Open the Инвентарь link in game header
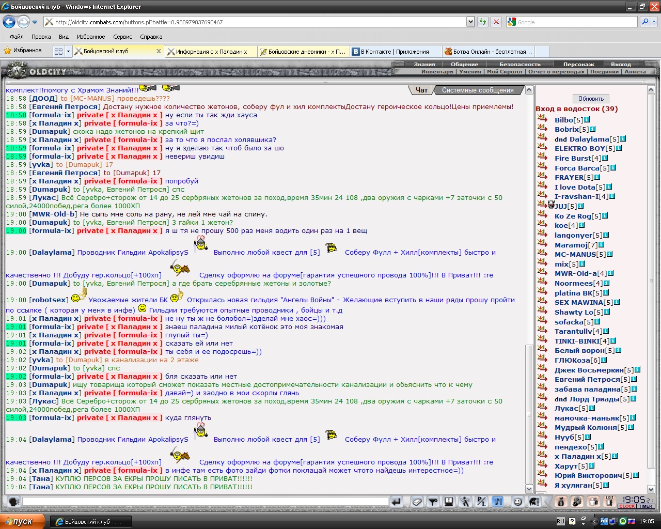The width and height of the screenshot is (661, 529). point(437,72)
